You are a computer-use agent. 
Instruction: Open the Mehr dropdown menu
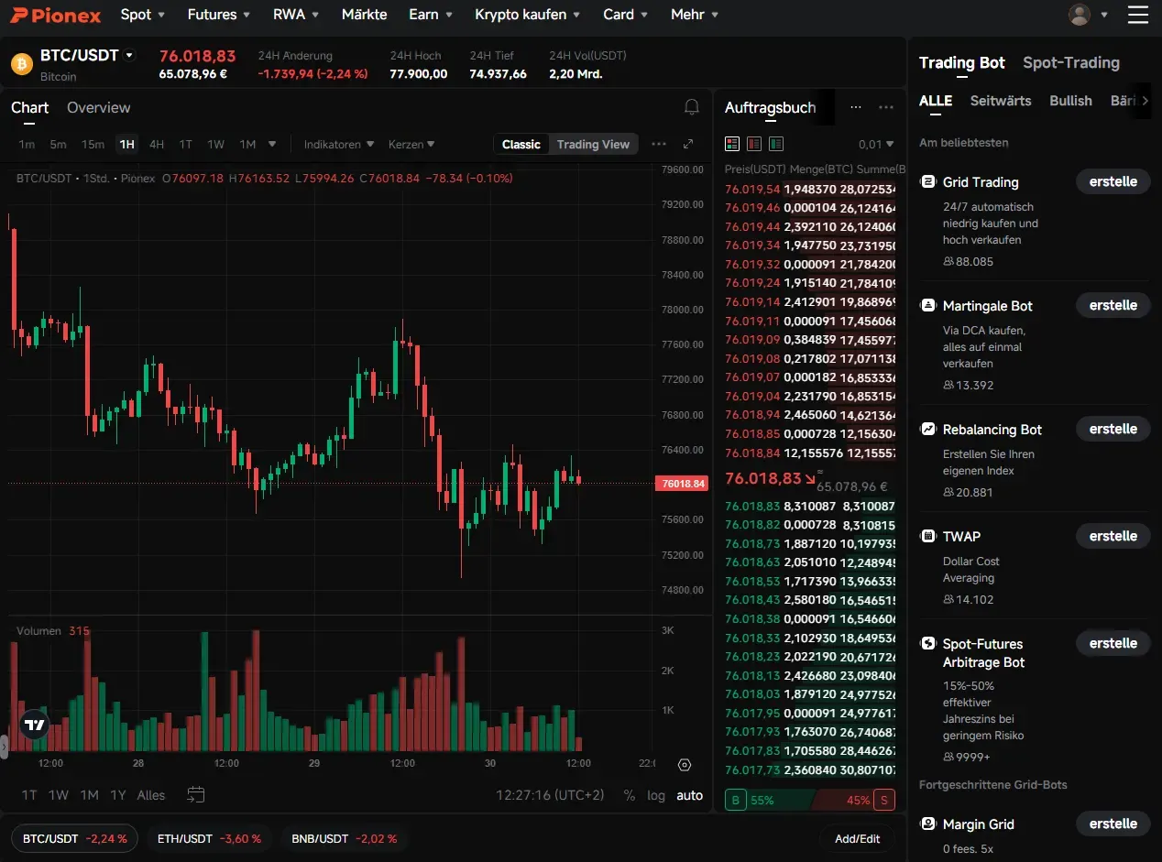click(695, 15)
